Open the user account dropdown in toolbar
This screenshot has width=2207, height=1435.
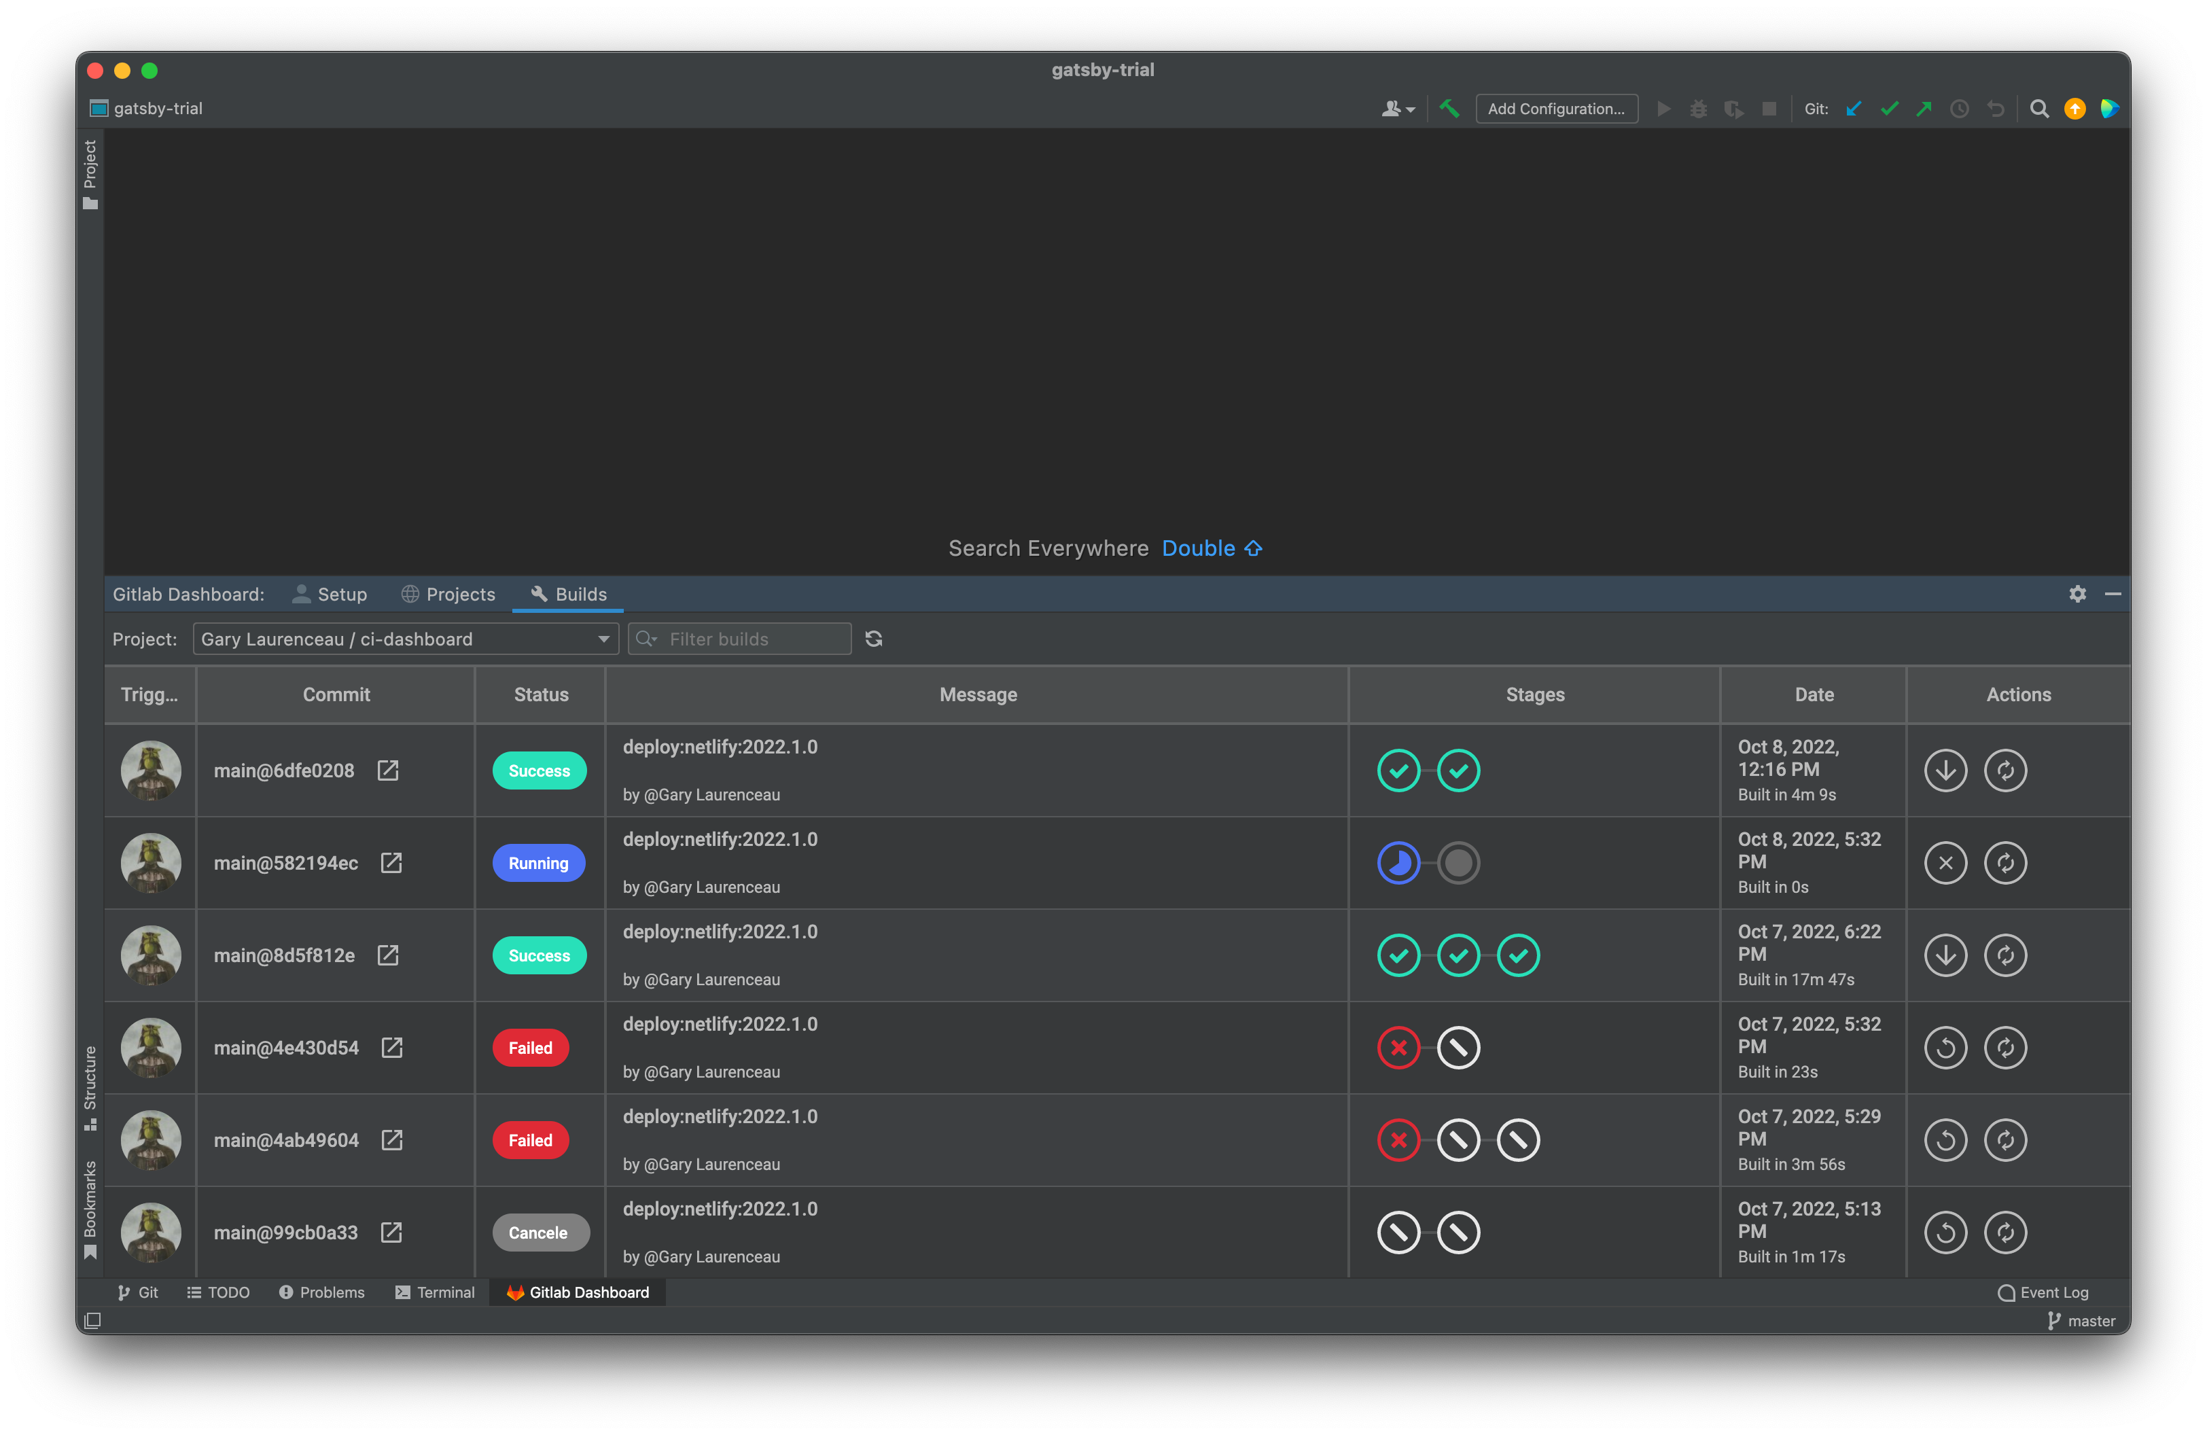coord(1398,109)
